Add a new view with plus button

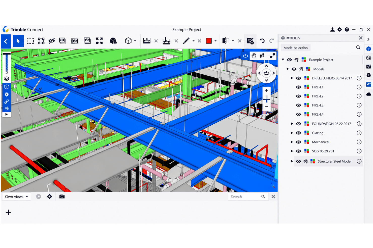(x=8, y=212)
